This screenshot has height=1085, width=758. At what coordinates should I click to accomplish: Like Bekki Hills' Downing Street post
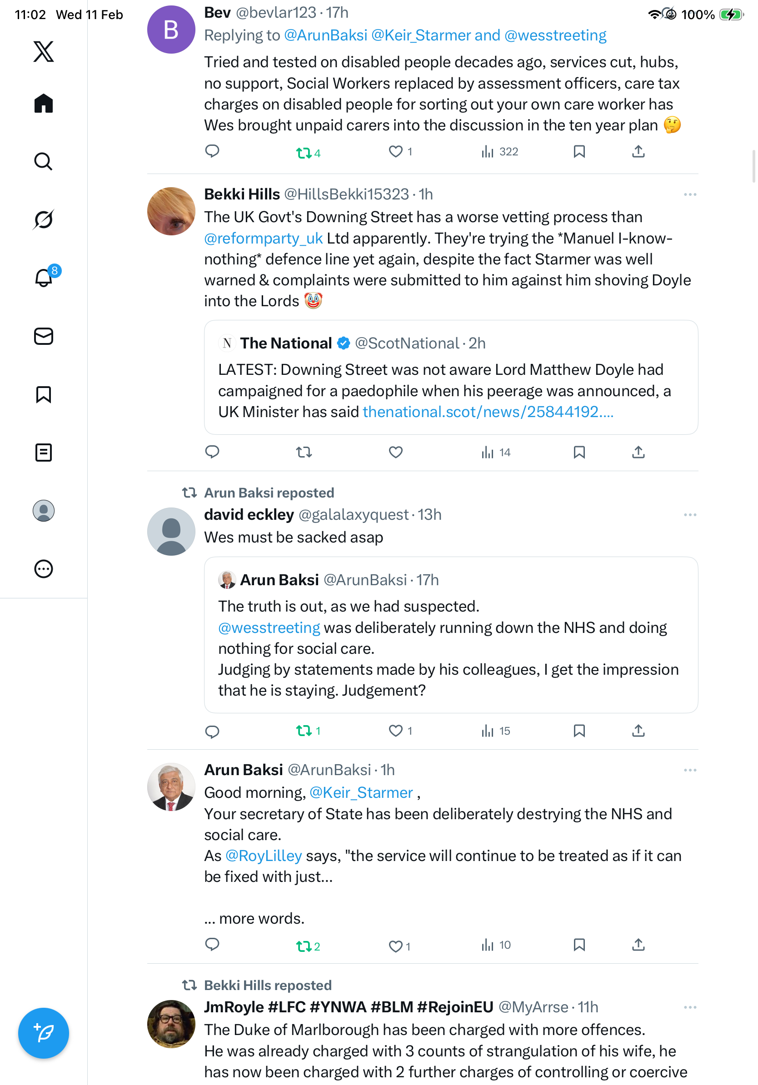click(395, 452)
